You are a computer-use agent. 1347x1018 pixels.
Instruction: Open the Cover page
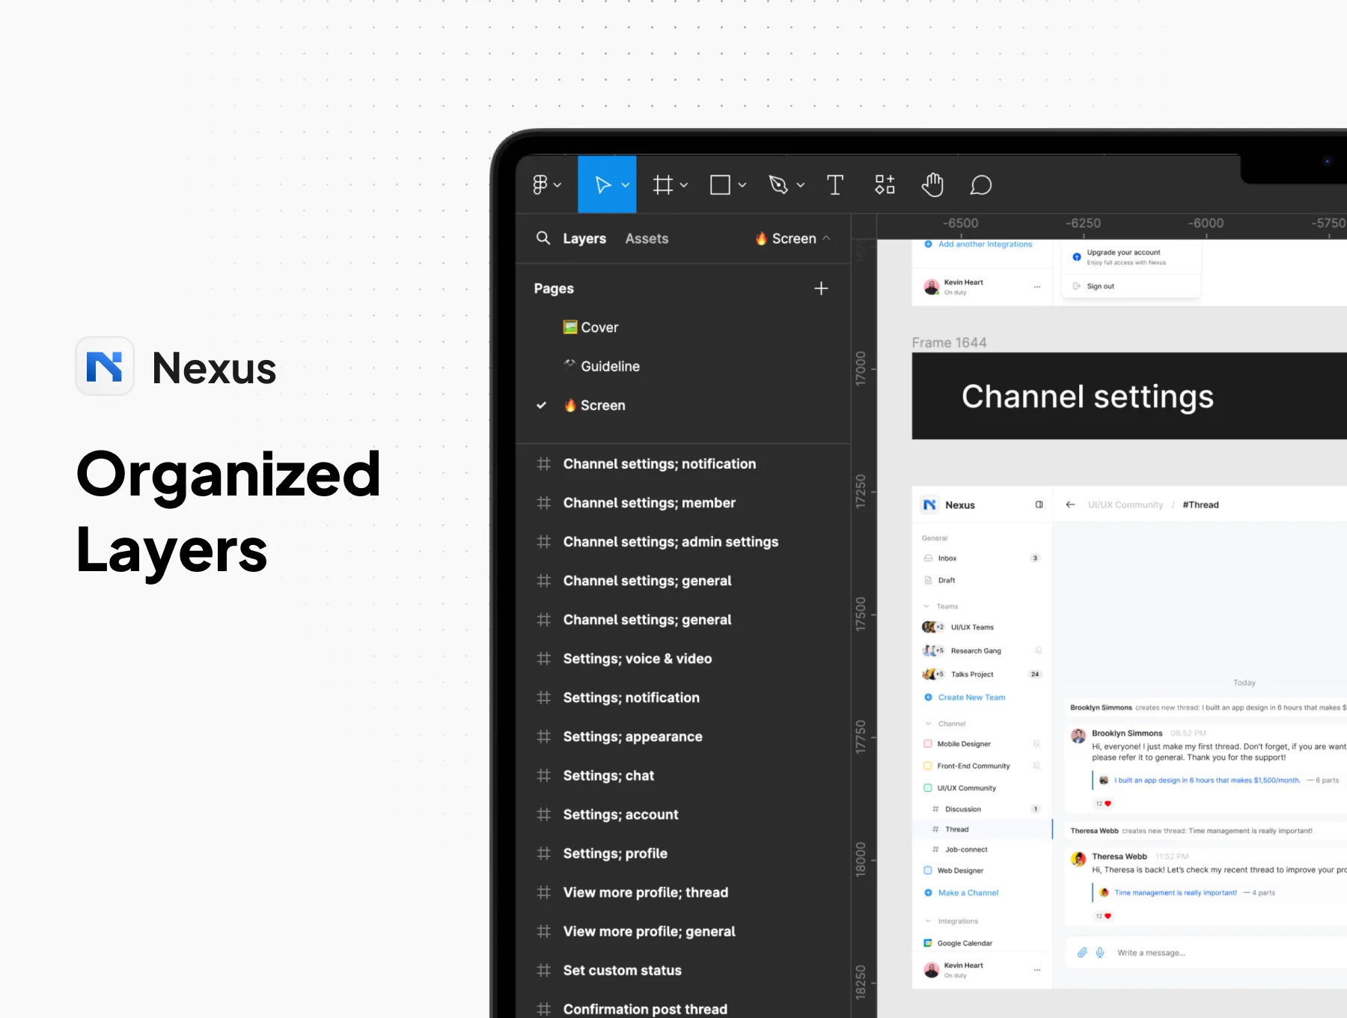[590, 327]
